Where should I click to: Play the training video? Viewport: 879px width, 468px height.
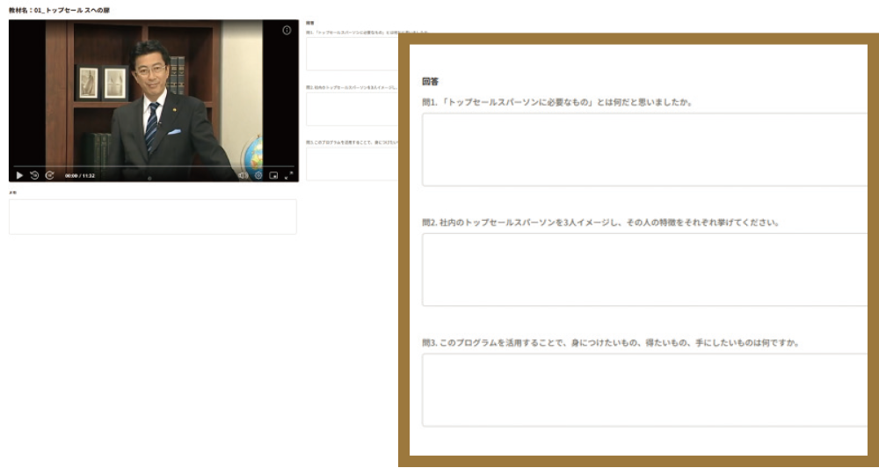click(19, 175)
